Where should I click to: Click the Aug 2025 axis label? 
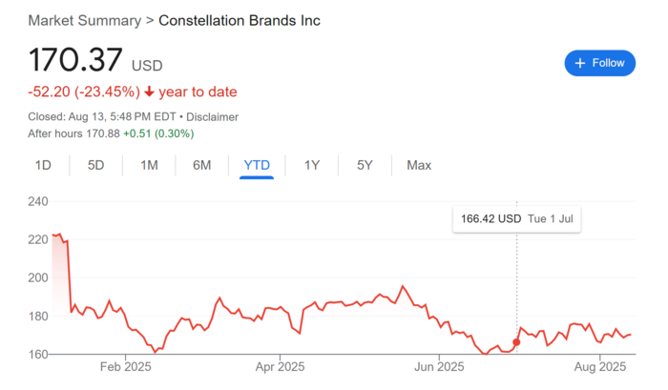tap(600, 366)
